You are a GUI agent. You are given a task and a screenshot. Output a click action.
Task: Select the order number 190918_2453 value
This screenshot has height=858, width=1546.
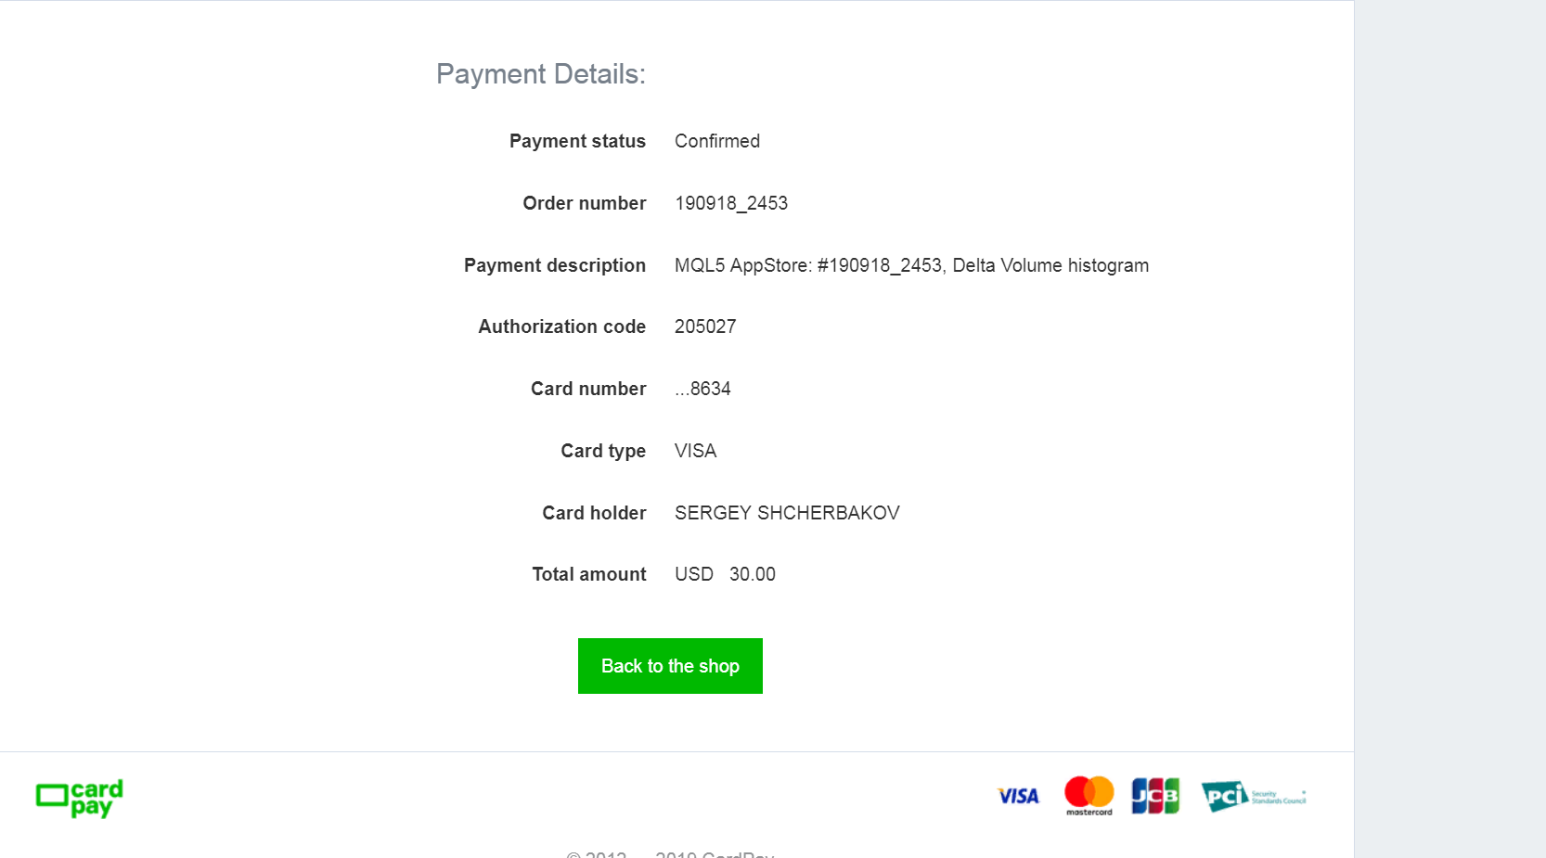(730, 203)
